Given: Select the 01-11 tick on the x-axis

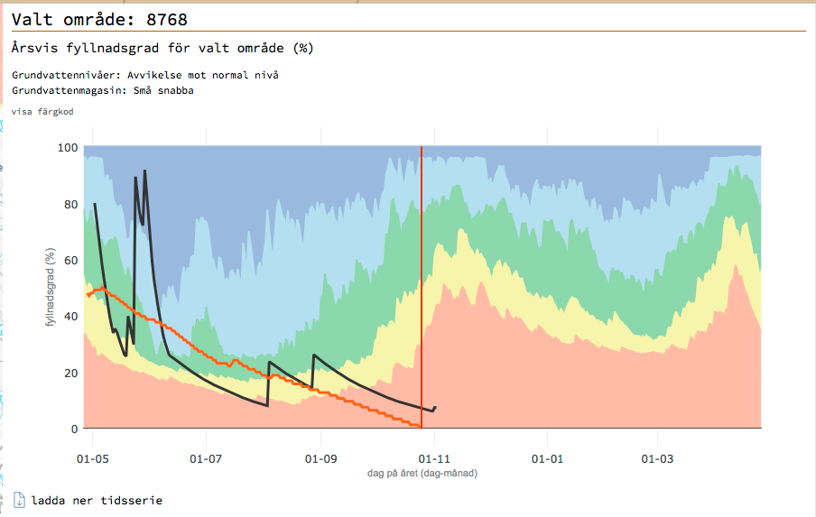Looking at the screenshot, I should click(x=434, y=459).
